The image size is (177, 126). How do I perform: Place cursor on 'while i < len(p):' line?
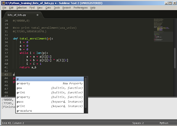34,53
